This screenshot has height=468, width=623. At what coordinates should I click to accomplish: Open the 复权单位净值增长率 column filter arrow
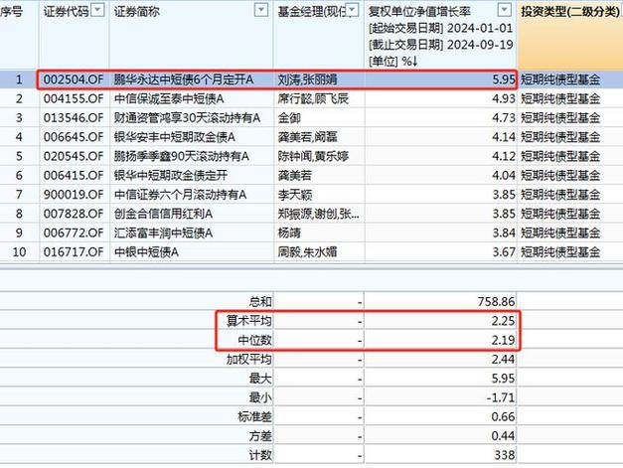point(506,10)
